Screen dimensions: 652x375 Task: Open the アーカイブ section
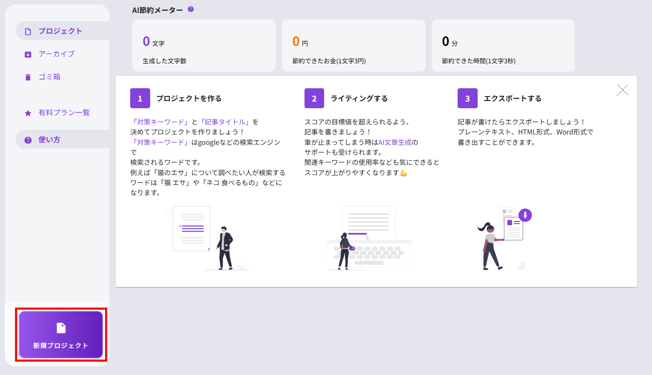(56, 54)
